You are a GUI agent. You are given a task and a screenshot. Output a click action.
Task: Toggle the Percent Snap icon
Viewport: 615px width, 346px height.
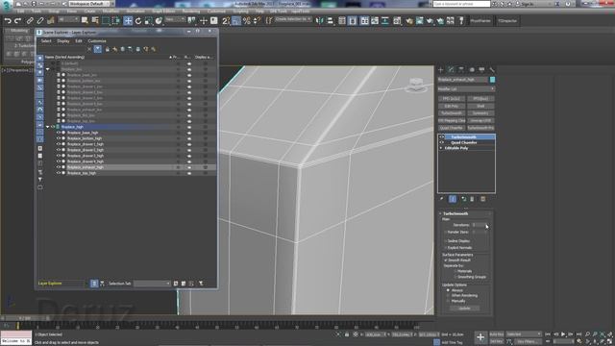(x=246, y=21)
